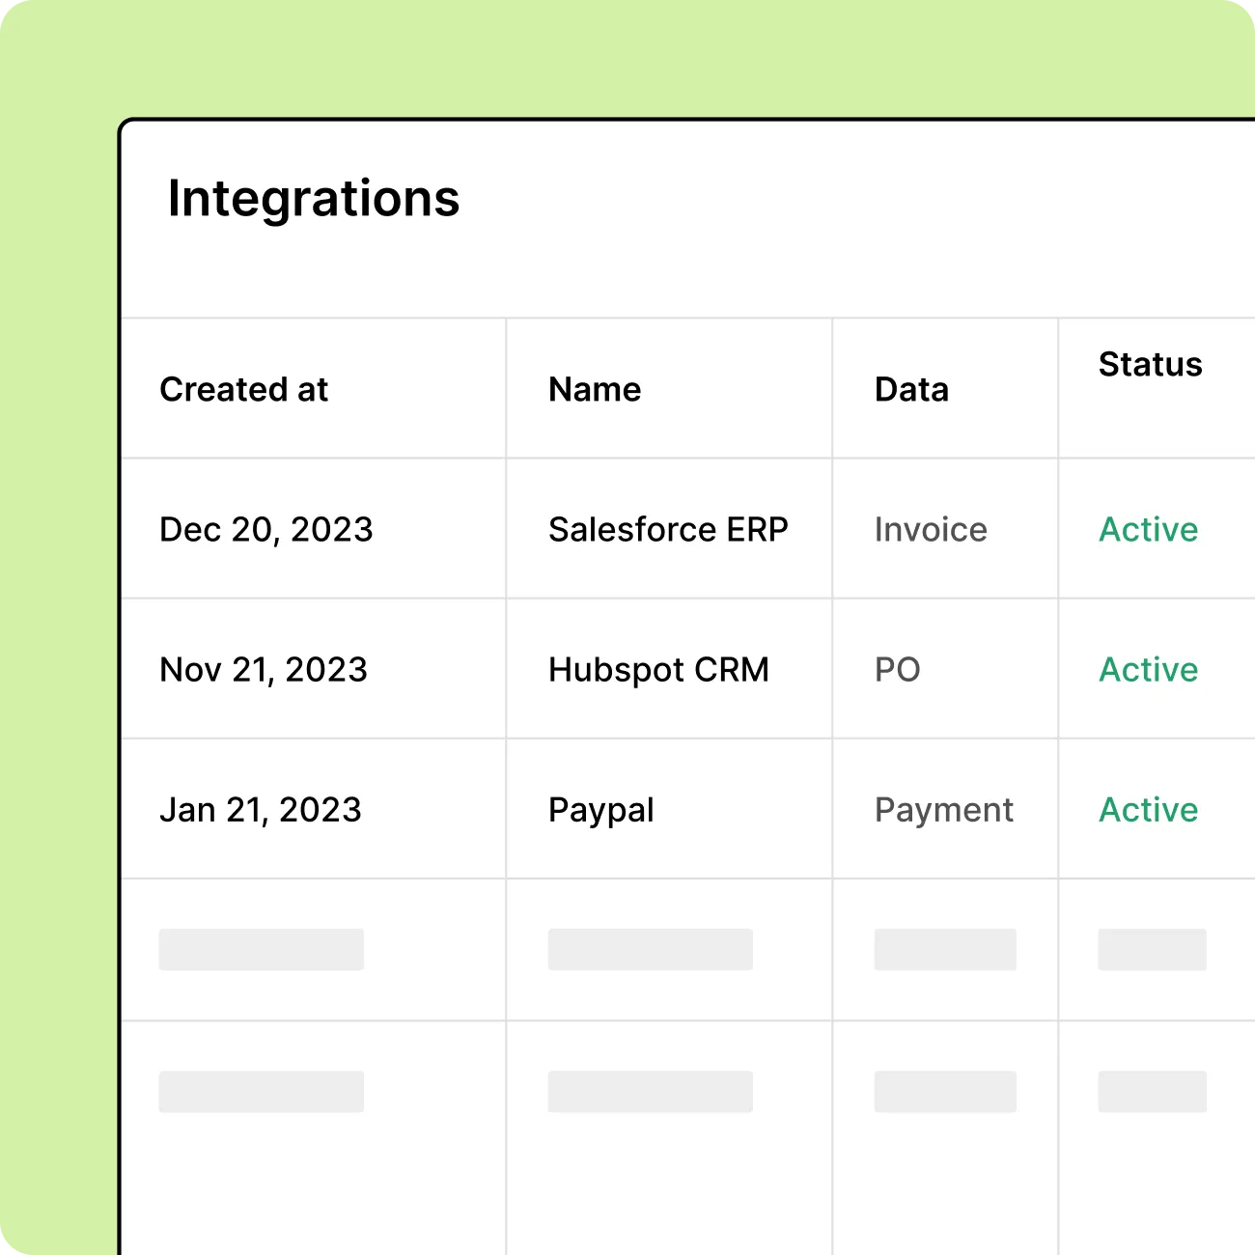The width and height of the screenshot is (1255, 1255).
Task: Click Active status for Hubspot CRM
Action: pos(1149,669)
